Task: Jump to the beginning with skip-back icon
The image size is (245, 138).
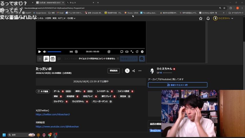Action: [71, 52]
